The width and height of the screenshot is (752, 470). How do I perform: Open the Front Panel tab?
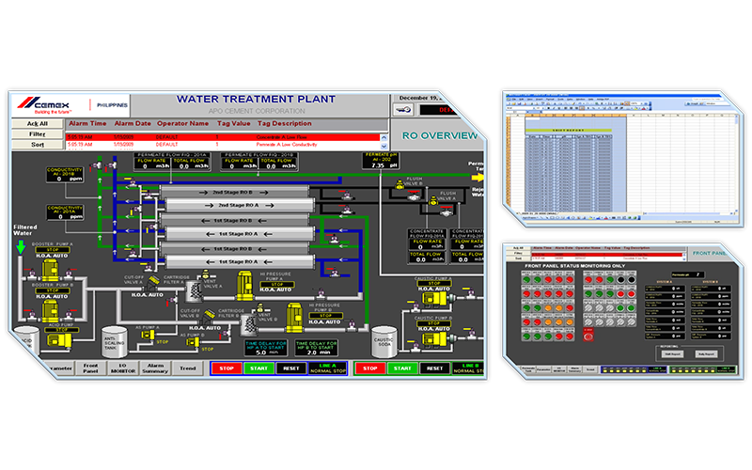pos(90,368)
